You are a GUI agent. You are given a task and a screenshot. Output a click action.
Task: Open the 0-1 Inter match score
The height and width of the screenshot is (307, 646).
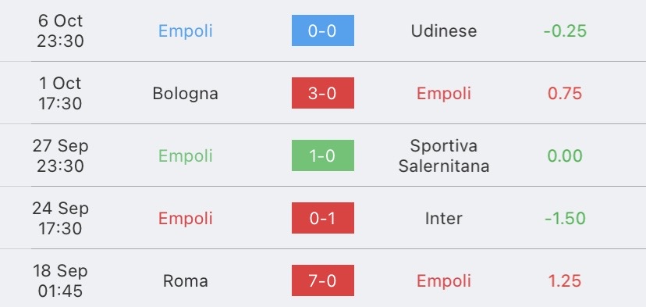[x=322, y=218]
